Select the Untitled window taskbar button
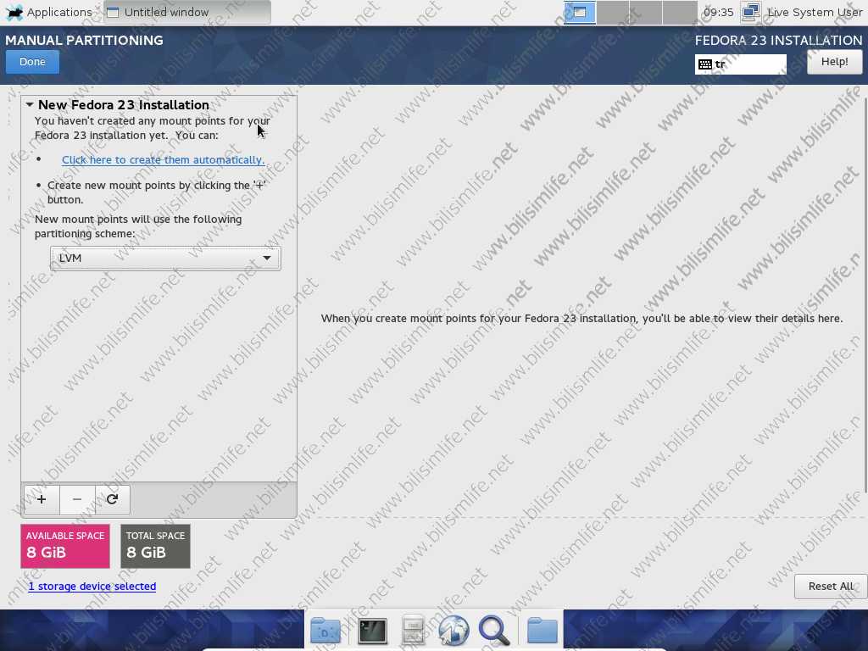Viewport: 868px width, 651px height. pyautogui.click(x=187, y=12)
